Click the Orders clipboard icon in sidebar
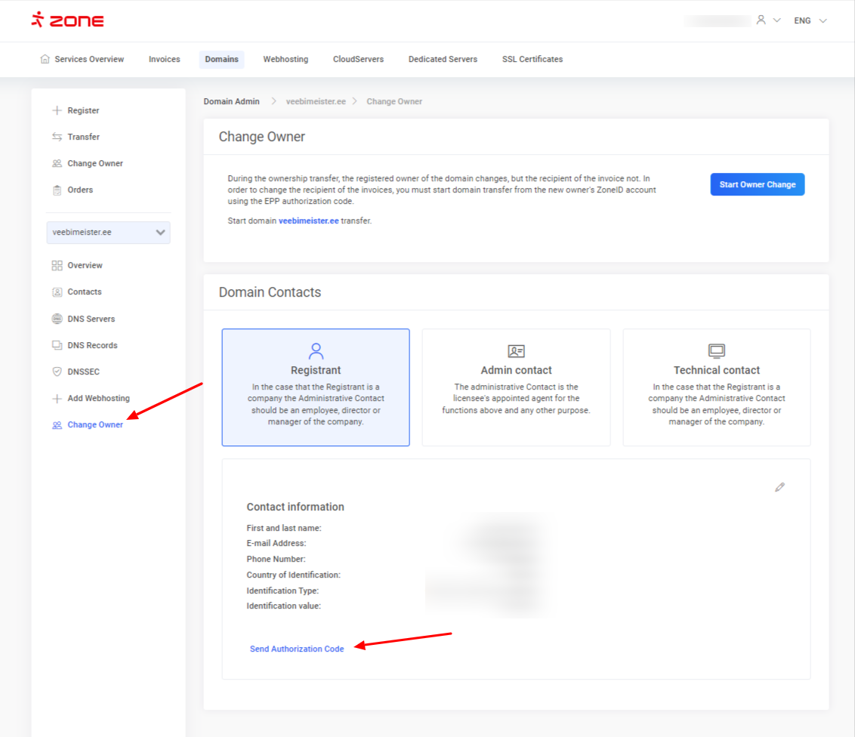The width and height of the screenshot is (855, 737). click(x=57, y=190)
